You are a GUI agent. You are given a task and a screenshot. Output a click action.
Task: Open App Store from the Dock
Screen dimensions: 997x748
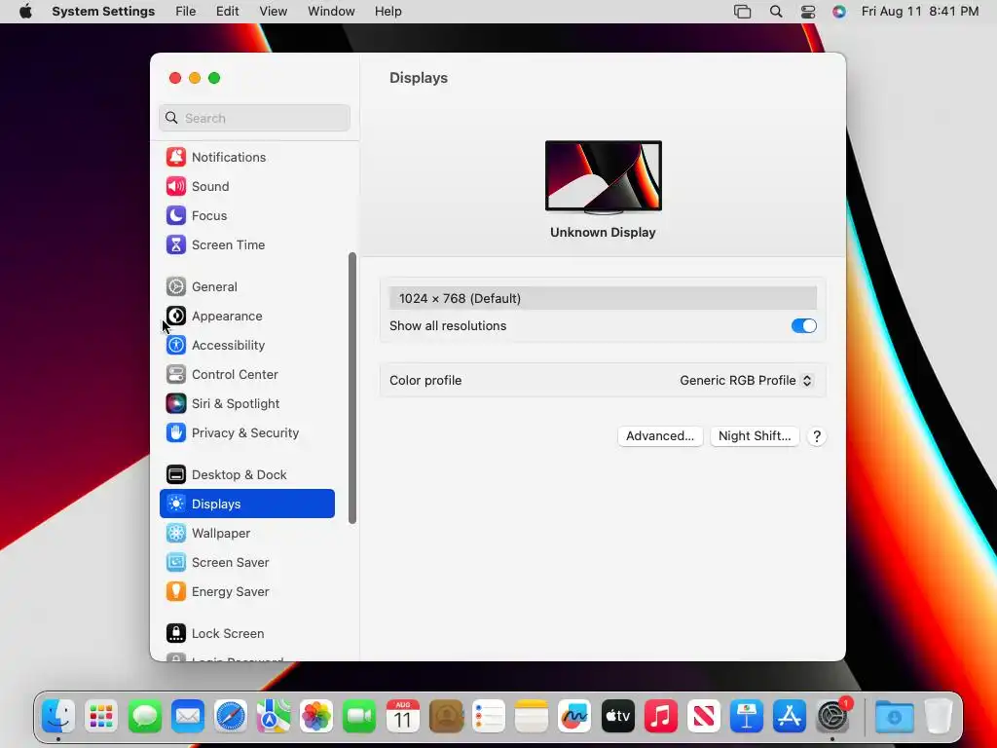point(790,717)
